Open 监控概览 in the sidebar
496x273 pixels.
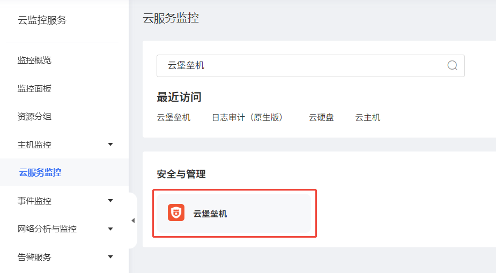(34, 60)
